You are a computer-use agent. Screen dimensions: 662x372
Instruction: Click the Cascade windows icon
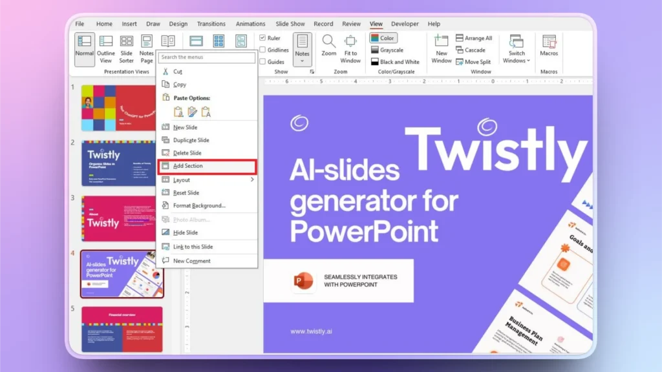click(473, 50)
